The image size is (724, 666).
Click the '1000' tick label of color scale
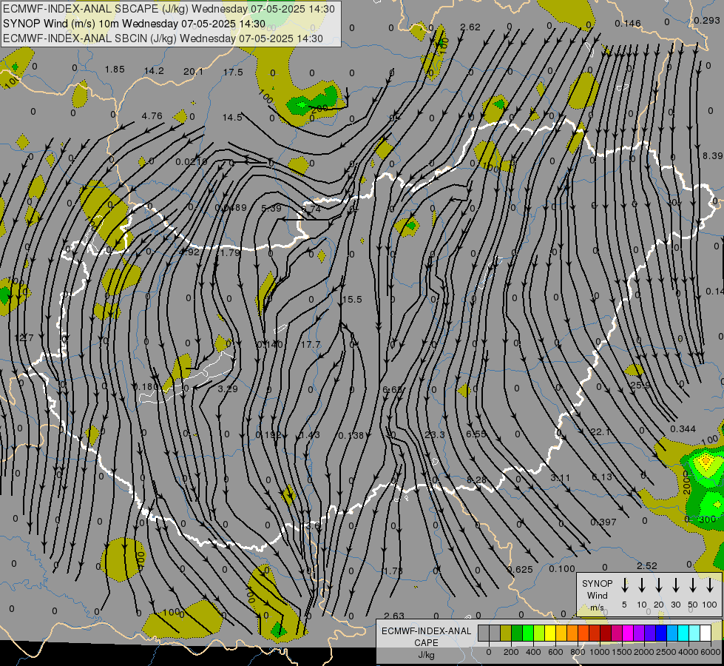point(599,652)
